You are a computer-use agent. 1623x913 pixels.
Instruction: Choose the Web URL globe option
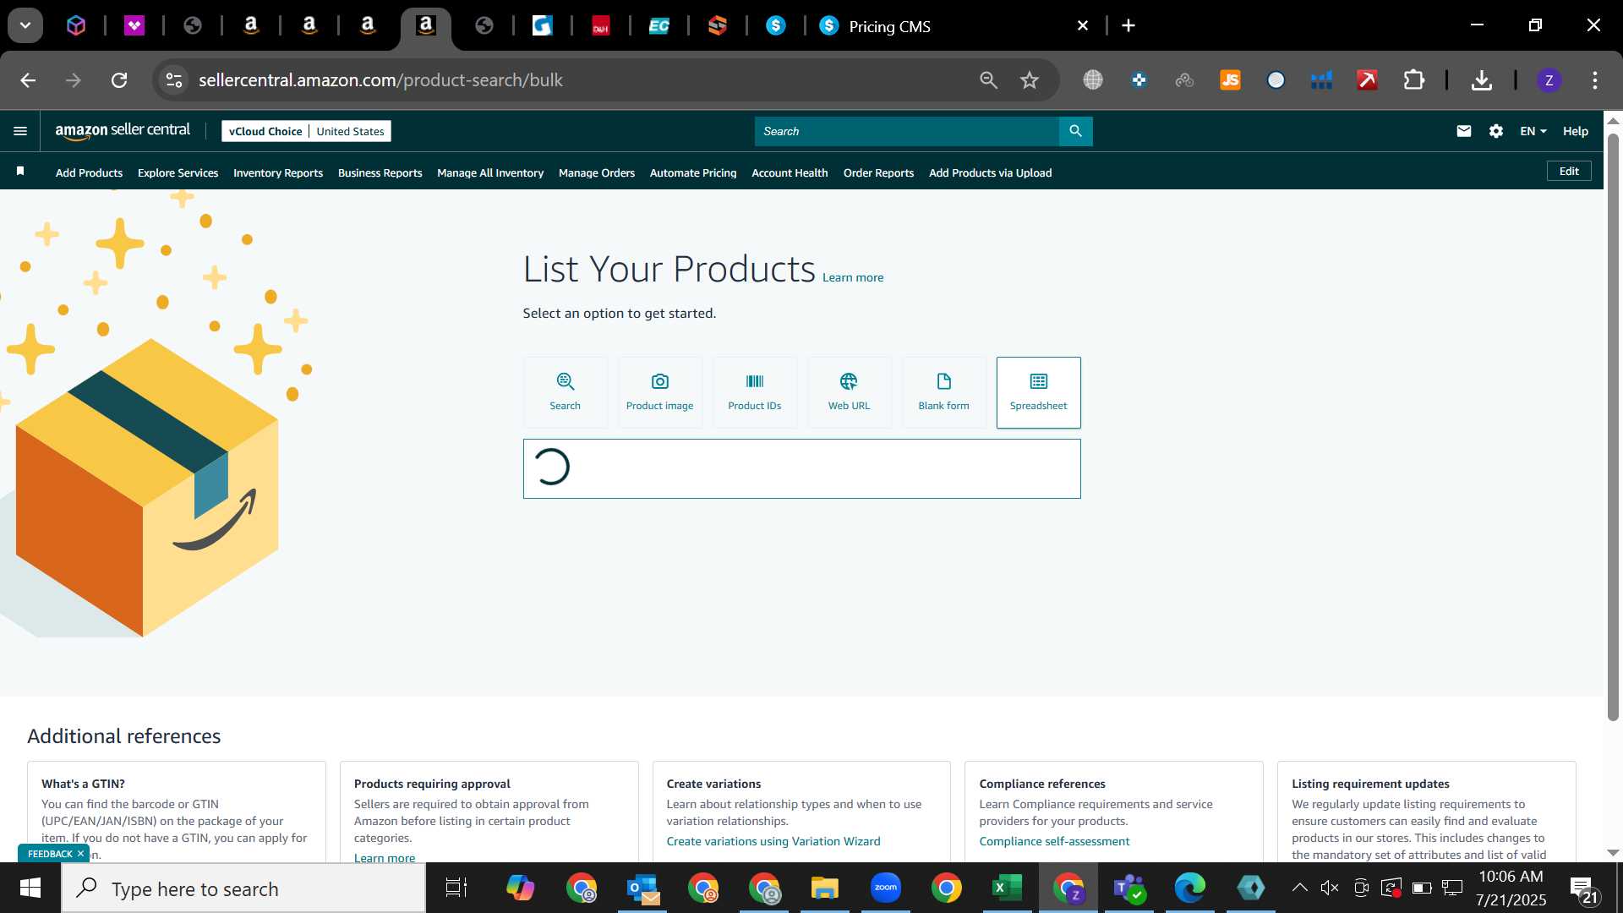(849, 392)
